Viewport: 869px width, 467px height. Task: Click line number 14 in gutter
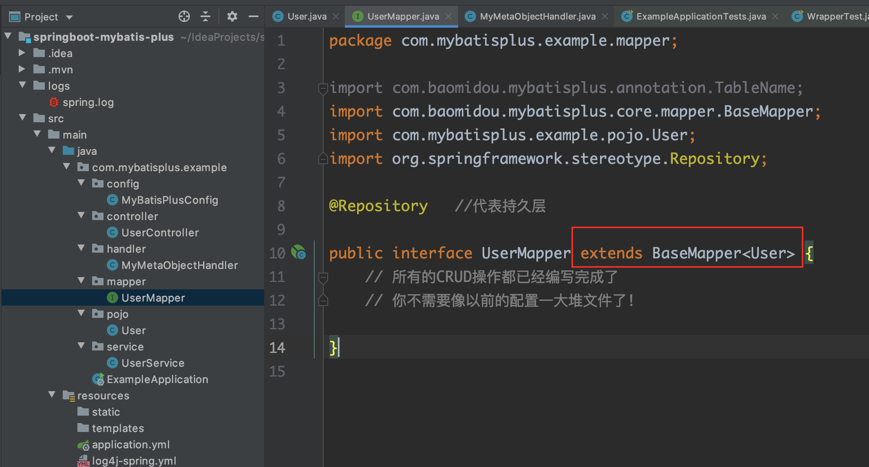[x=277, y=348]
